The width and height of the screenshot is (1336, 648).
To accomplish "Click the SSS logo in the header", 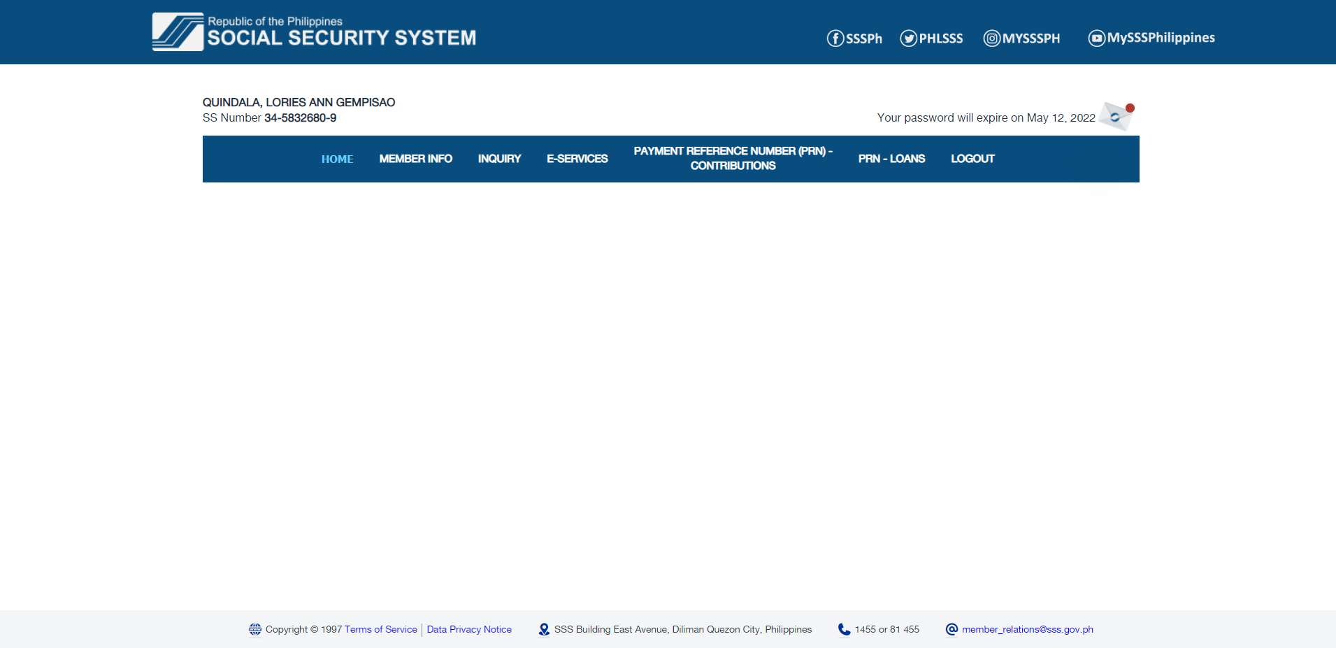I will pos(178,32).
